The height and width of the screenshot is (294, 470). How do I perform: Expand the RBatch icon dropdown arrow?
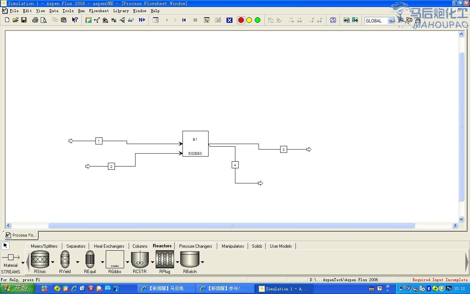[202, 262]
